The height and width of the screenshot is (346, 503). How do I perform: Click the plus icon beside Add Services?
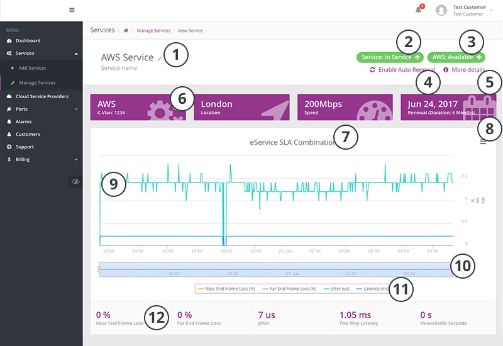click(12, 68)
